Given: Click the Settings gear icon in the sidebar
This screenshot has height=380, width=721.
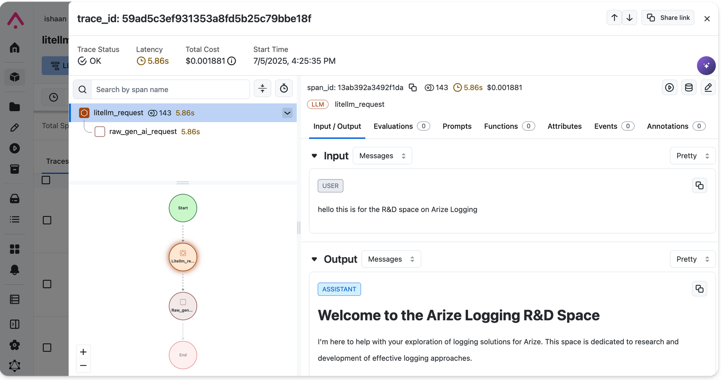Looking at the screenshot, I should tap(15, 345).
